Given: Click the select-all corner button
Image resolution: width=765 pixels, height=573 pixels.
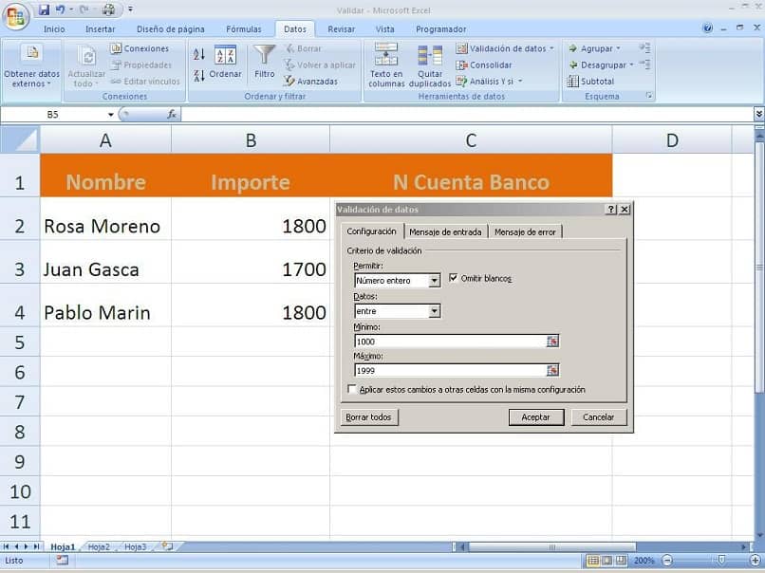Looking at the screenshot, I should coord(20,140).
